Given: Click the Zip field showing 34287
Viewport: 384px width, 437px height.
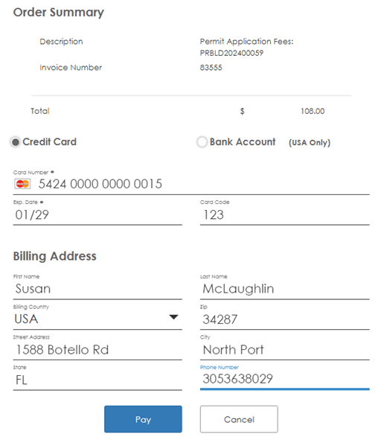Looking at the screenshot, I should pyautogui.click(x=285, y=319).
